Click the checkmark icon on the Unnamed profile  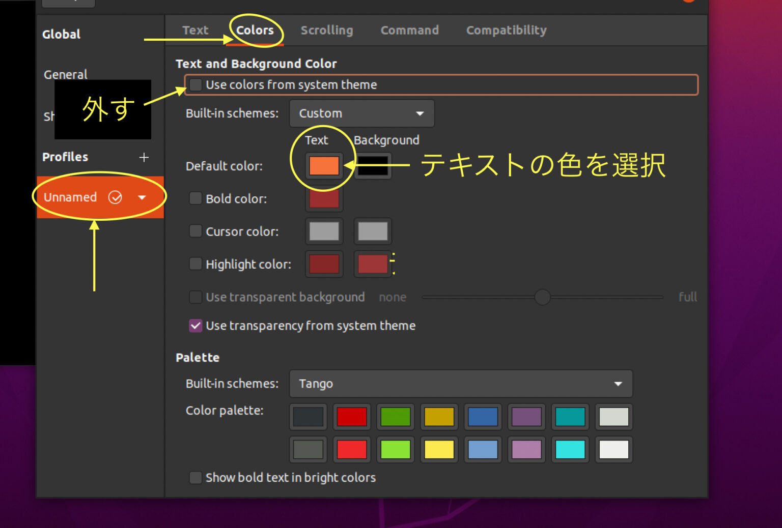point(116,197)
